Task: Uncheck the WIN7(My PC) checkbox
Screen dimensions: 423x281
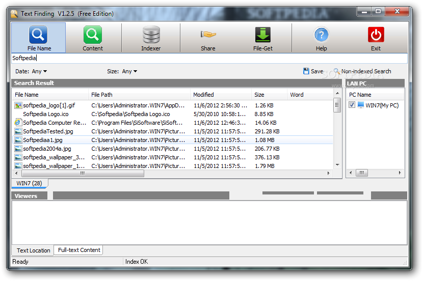Action: tap(352, 104)
